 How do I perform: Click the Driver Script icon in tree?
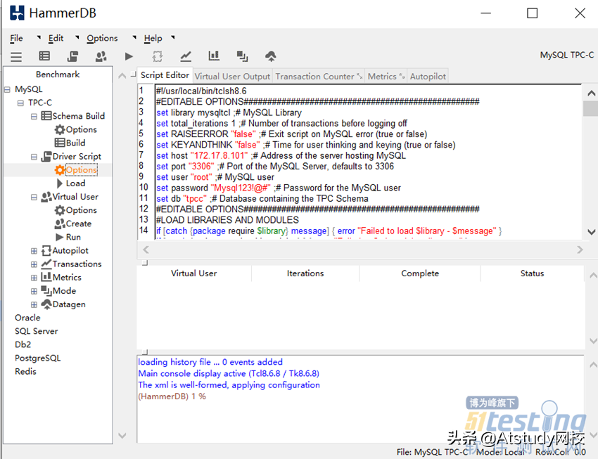click(x=46, y=156)
